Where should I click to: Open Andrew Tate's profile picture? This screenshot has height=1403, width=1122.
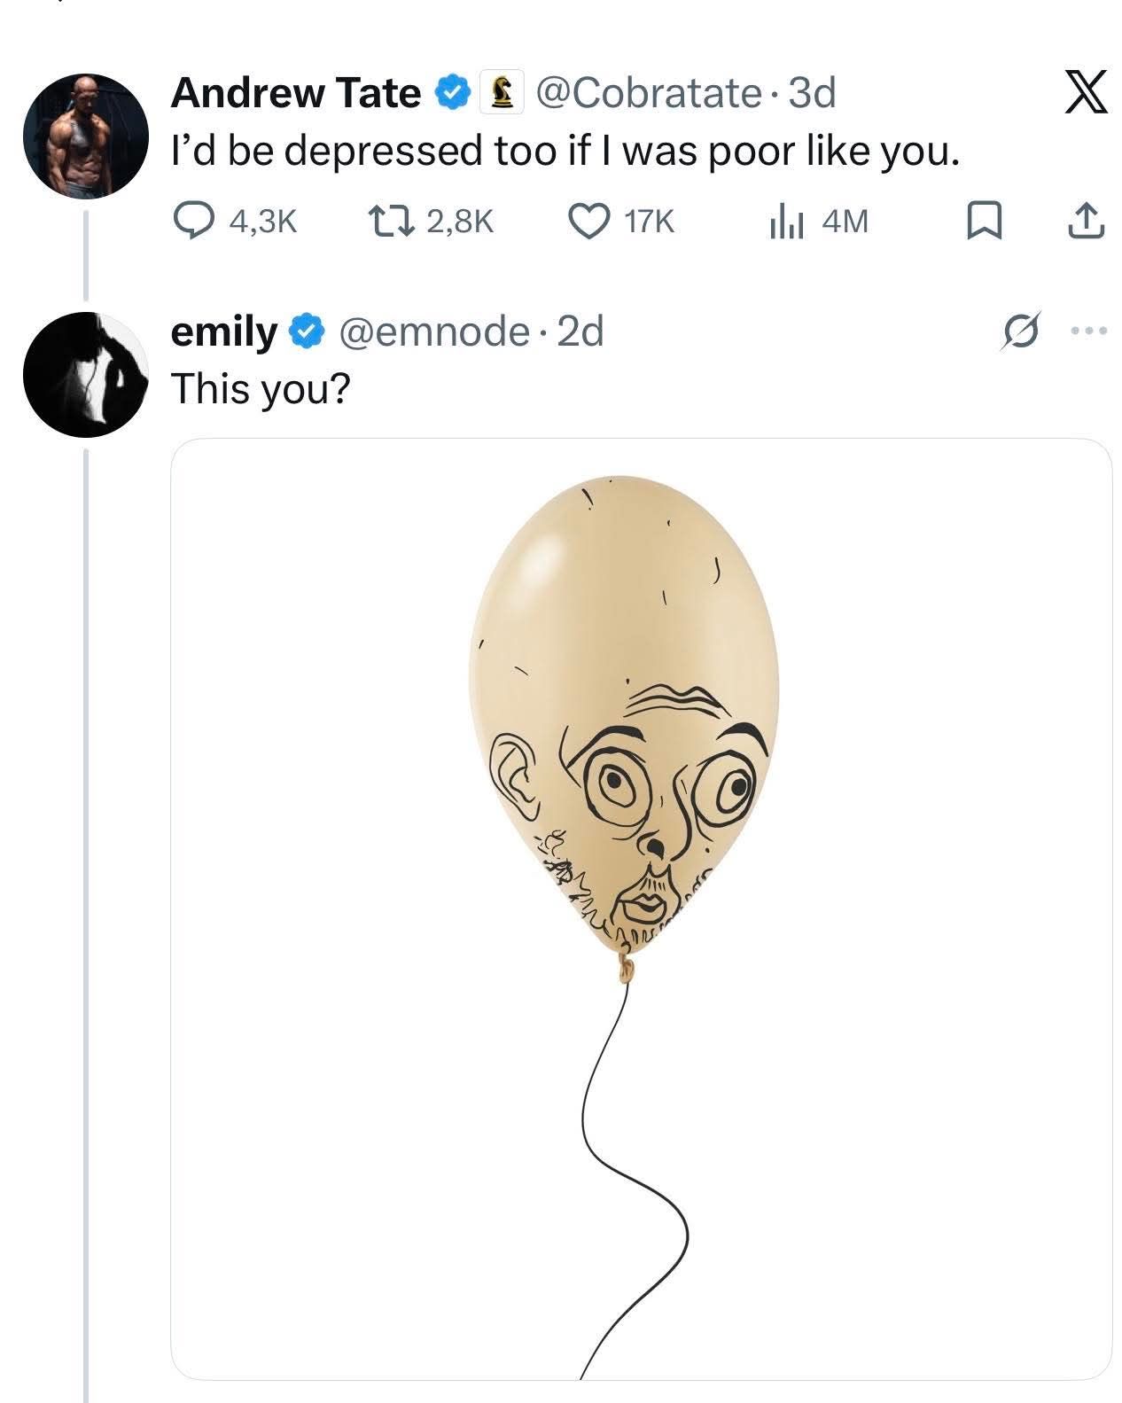[x=86, y=136]
